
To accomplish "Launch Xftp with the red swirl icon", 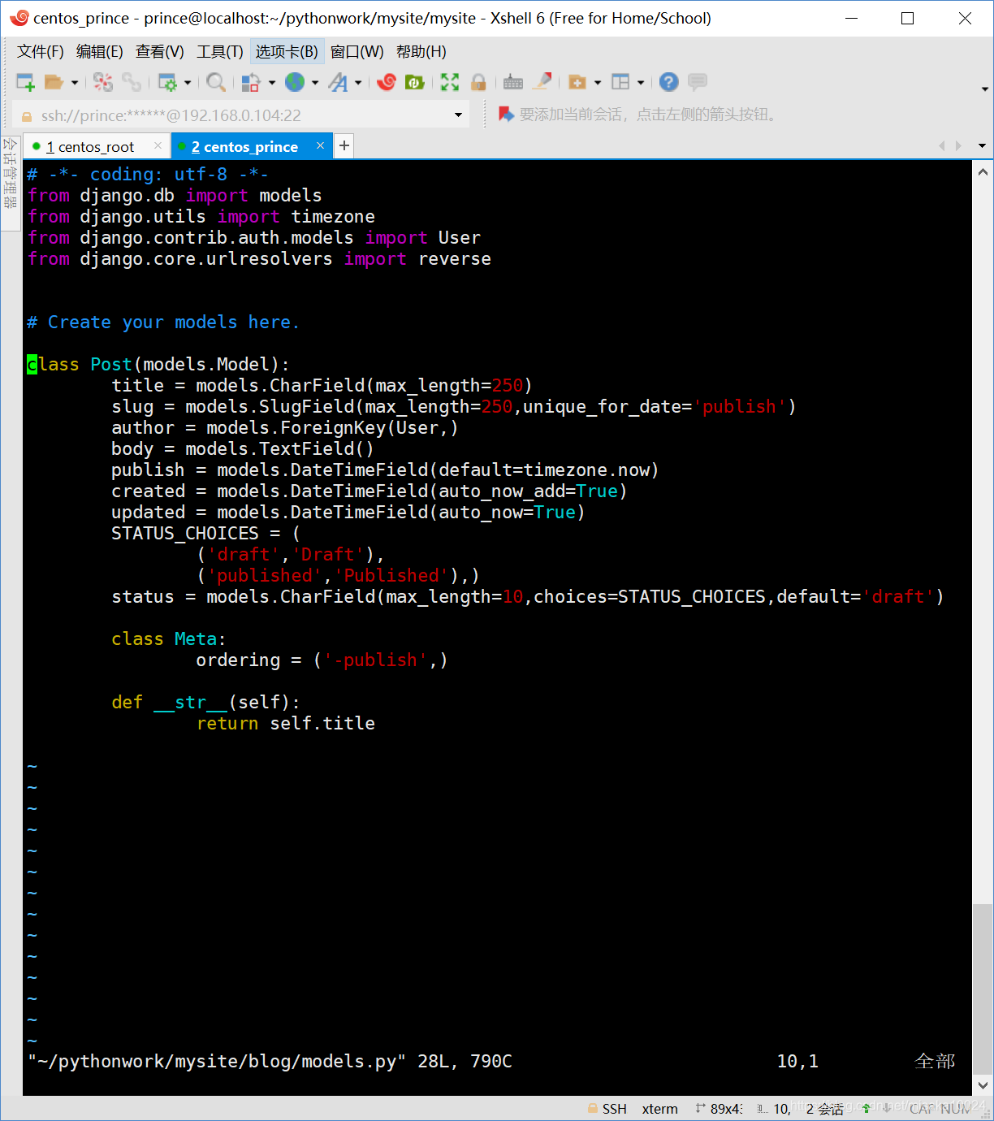I will [x=387, y=82].
